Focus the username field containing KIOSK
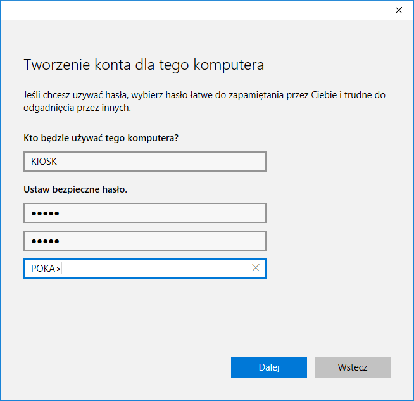This screenshot has height=401, width=414. [144, 162]
